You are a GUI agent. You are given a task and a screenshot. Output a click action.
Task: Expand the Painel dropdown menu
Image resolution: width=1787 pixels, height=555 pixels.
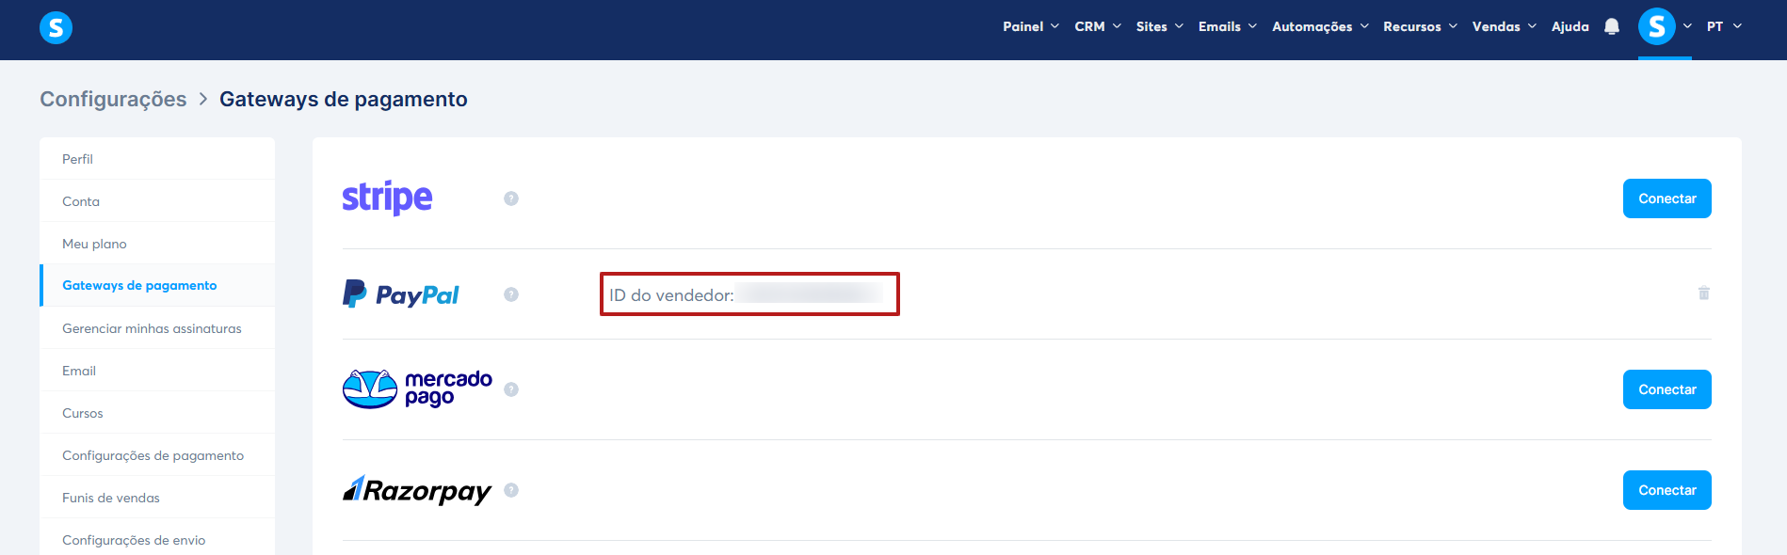(x=1031, y=26)
